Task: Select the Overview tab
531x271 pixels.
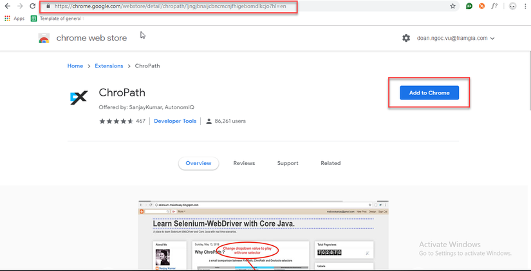Action: tap(198, 163)
